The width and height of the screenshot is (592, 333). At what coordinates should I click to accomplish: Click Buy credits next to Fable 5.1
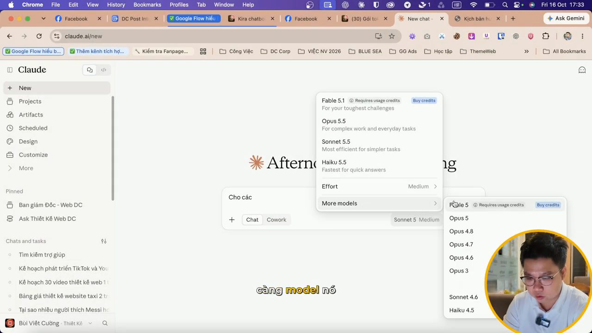pyautogui.click(x=424, y=100)
